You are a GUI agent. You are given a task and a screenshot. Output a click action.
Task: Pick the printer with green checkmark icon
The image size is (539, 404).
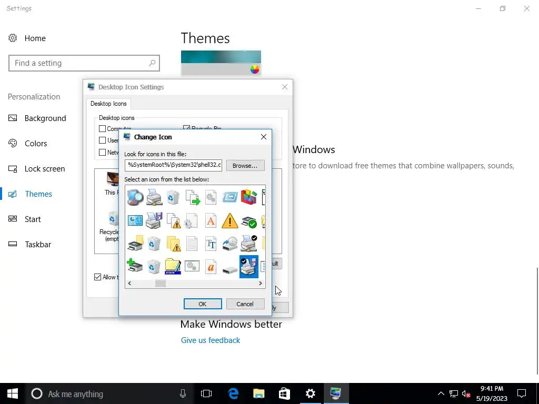pyautogui.click(x=249, y=221)
